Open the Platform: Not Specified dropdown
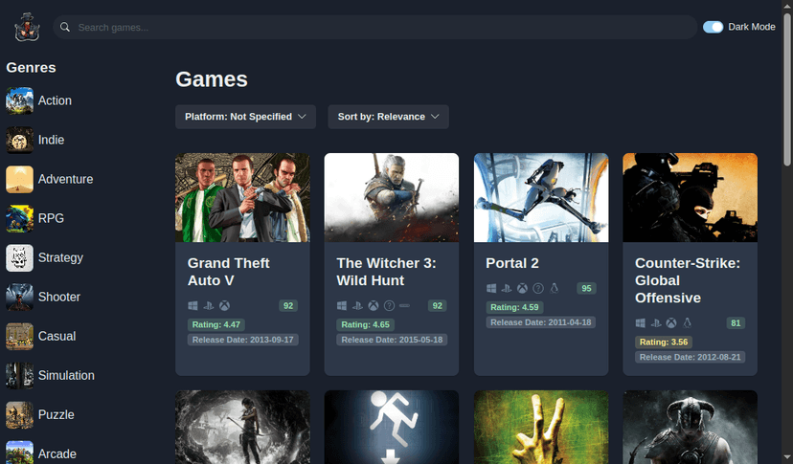The height and width of the screenshot is (464, 793). coord(245,117)
